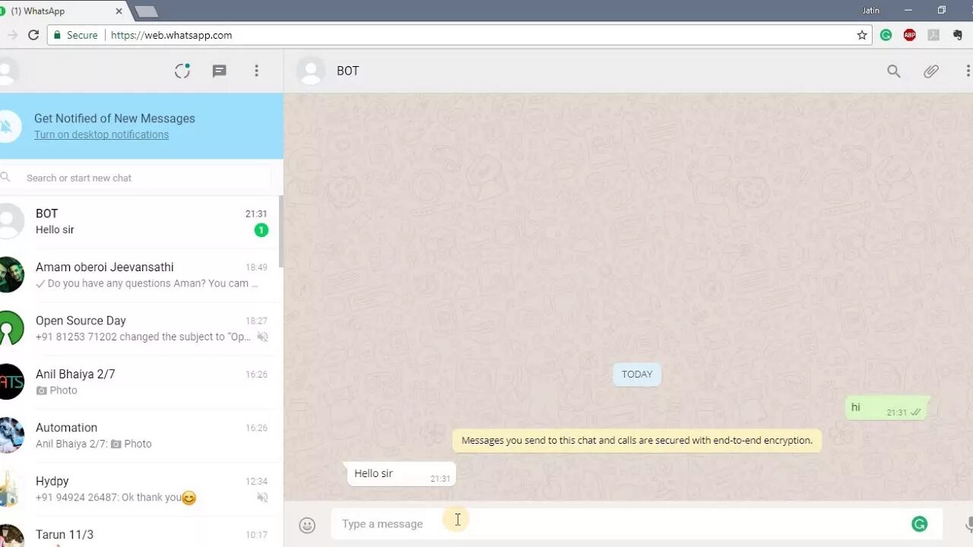Click the search magnifier in sidebar

click(5, 177)
